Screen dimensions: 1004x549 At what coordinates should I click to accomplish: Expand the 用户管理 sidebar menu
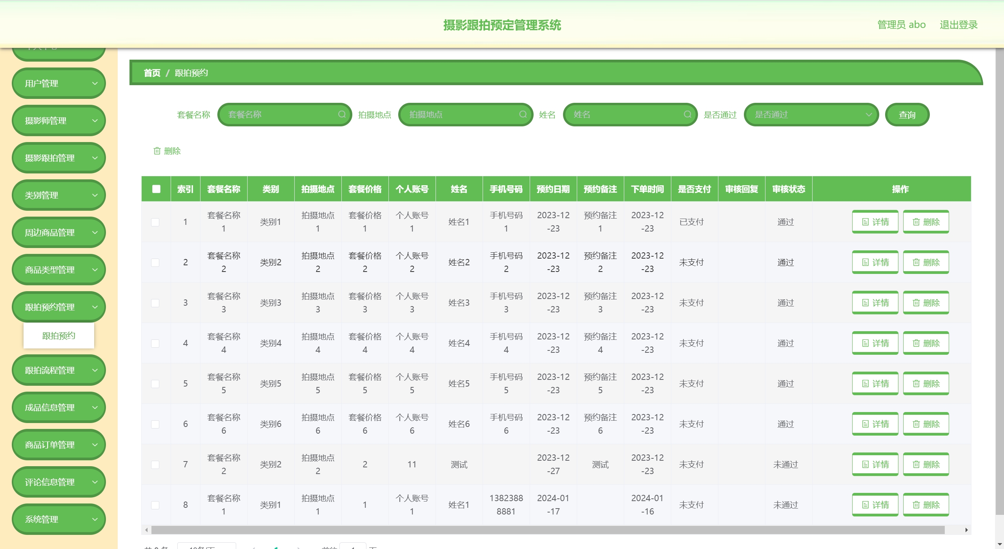click(x=59, y=83)
